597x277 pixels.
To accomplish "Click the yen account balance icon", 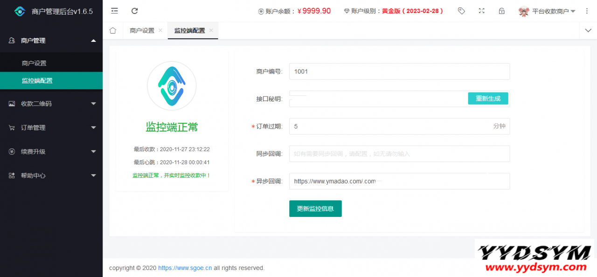I will coord(261,11).
